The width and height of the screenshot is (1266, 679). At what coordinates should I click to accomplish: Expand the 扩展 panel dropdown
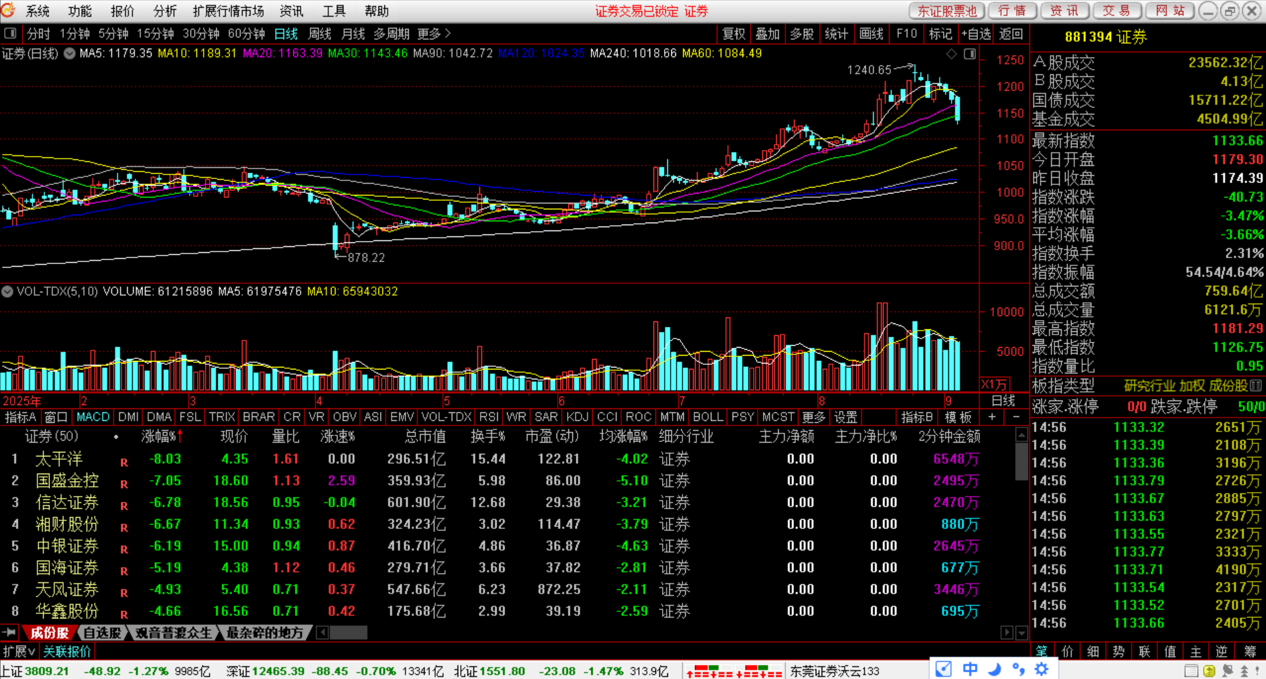[x=19, y=651]
